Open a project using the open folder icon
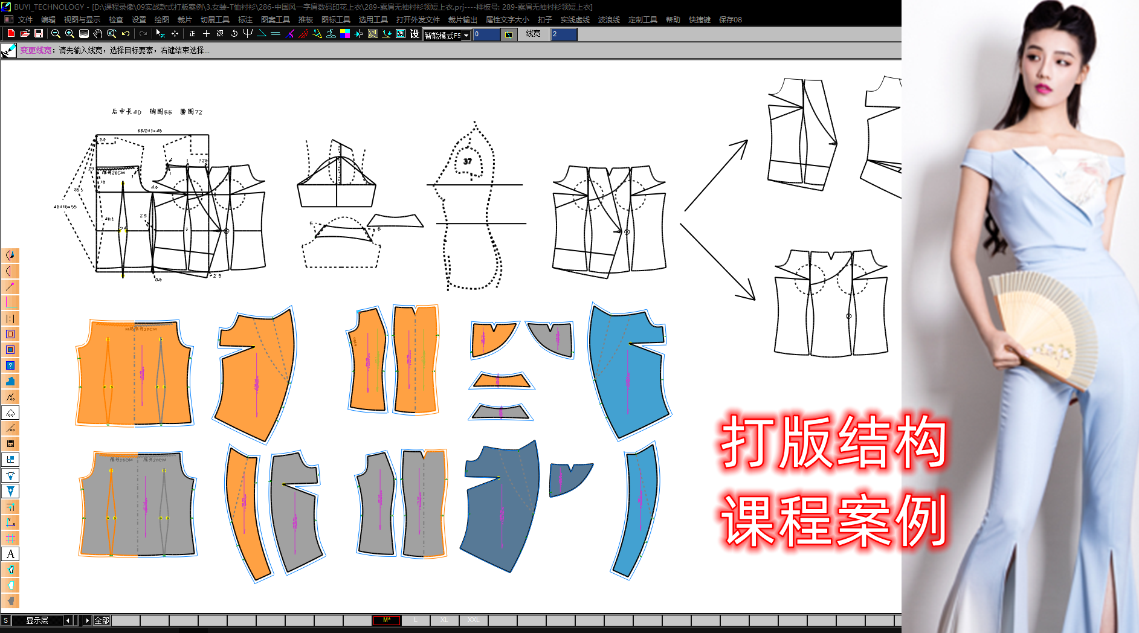The height and width of the screenshot is (633, 1139). [x=25, y=34]
